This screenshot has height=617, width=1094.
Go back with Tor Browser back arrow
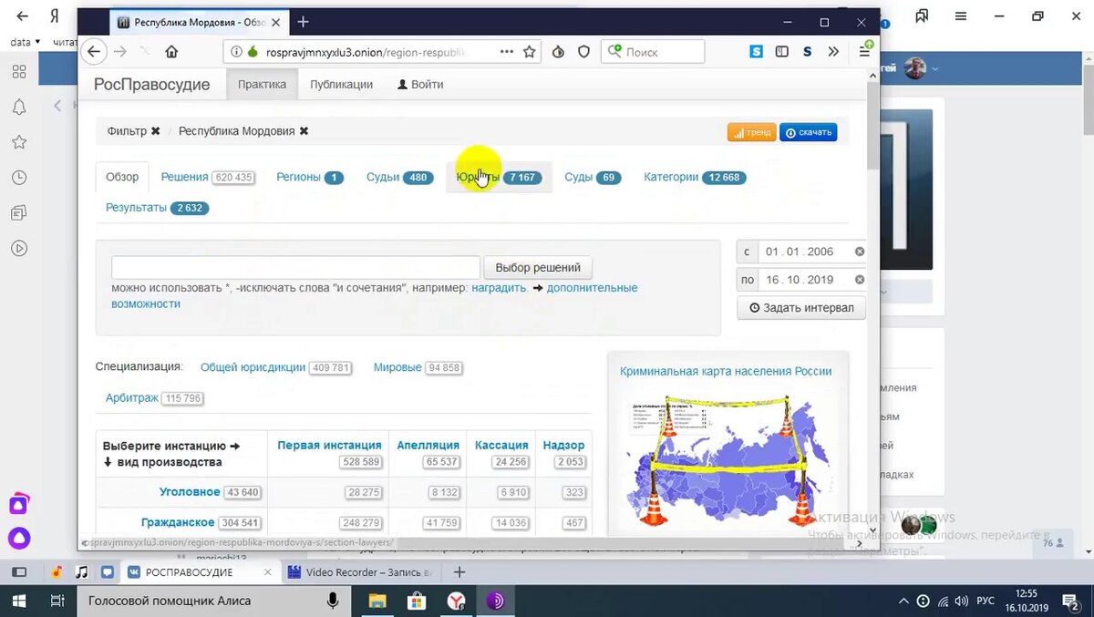[93, 52]
